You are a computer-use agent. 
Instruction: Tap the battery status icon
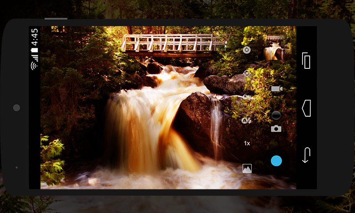35,50
